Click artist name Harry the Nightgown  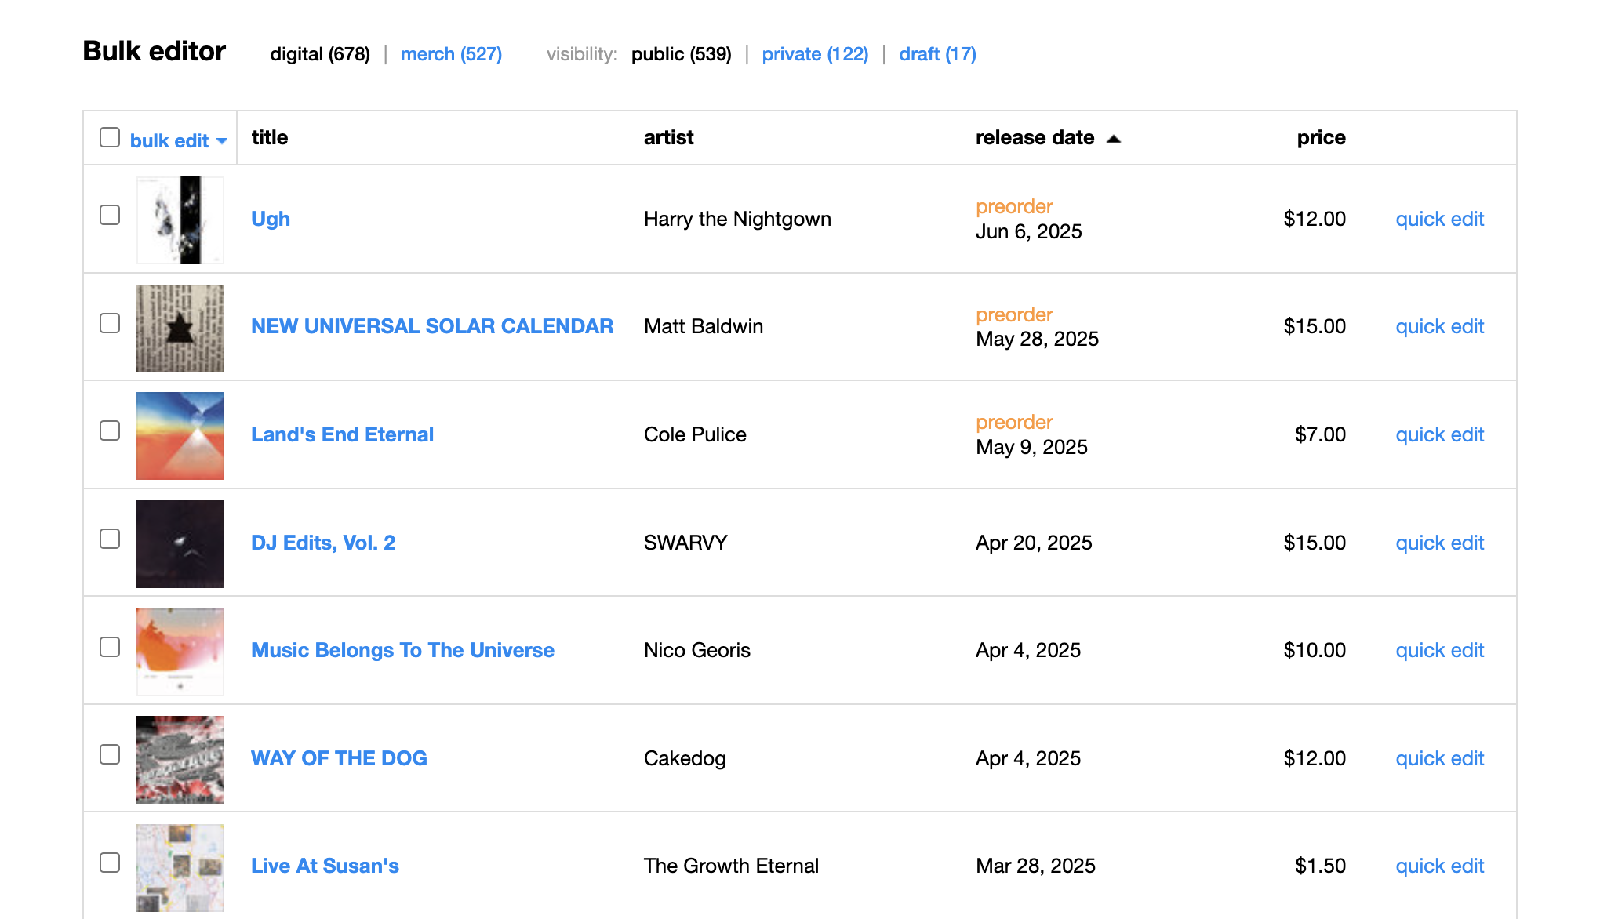(737, 219)
